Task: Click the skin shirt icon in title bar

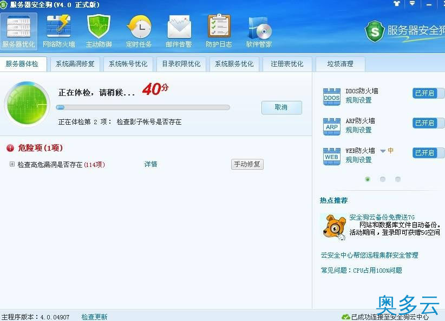Action: click(x=396, y=4)
